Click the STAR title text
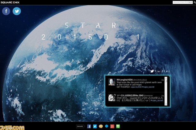Viewport: 196px width, 130px height. coord(91,25)
